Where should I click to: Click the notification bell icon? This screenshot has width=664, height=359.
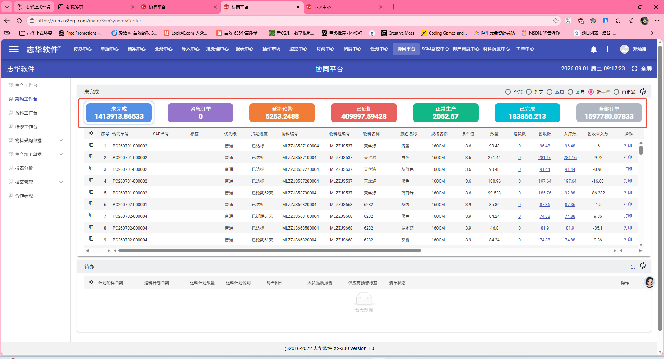click(593, 49)
